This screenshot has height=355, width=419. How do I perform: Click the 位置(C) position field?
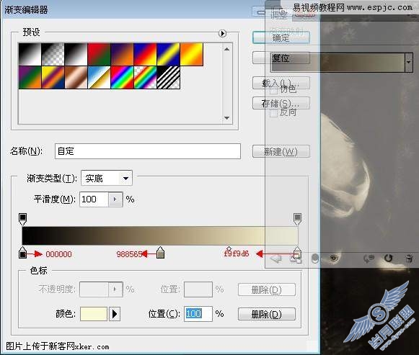(198, 314)
